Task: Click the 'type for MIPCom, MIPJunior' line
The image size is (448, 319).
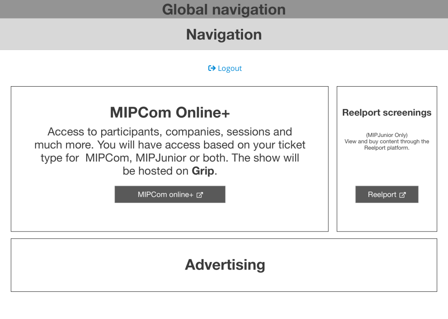Action: (x=170, y=158)
